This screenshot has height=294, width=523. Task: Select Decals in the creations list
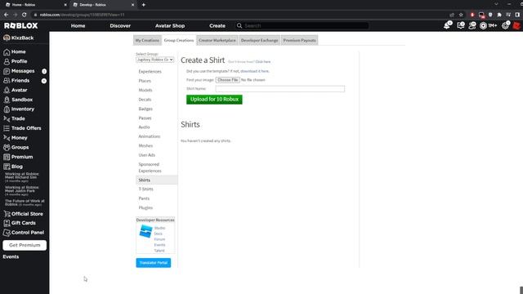coord(145,100)
